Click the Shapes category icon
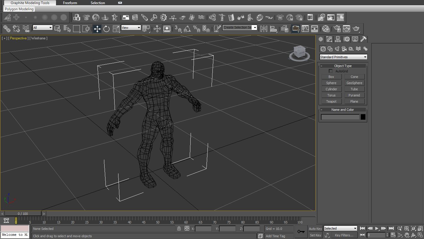 (x=330, y=49)
